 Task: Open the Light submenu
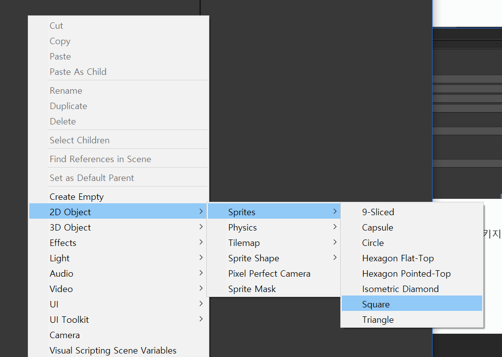(60, 258)
